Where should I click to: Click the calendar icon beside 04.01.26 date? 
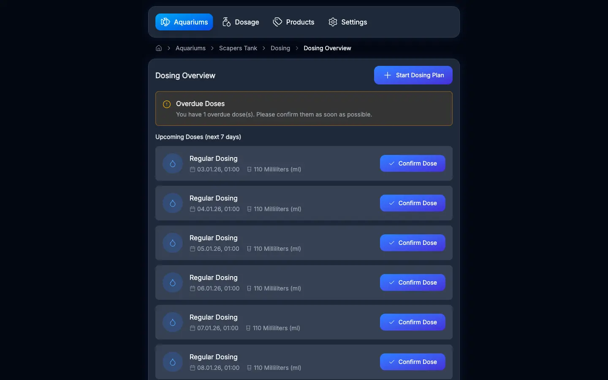[x=193, y=209]
